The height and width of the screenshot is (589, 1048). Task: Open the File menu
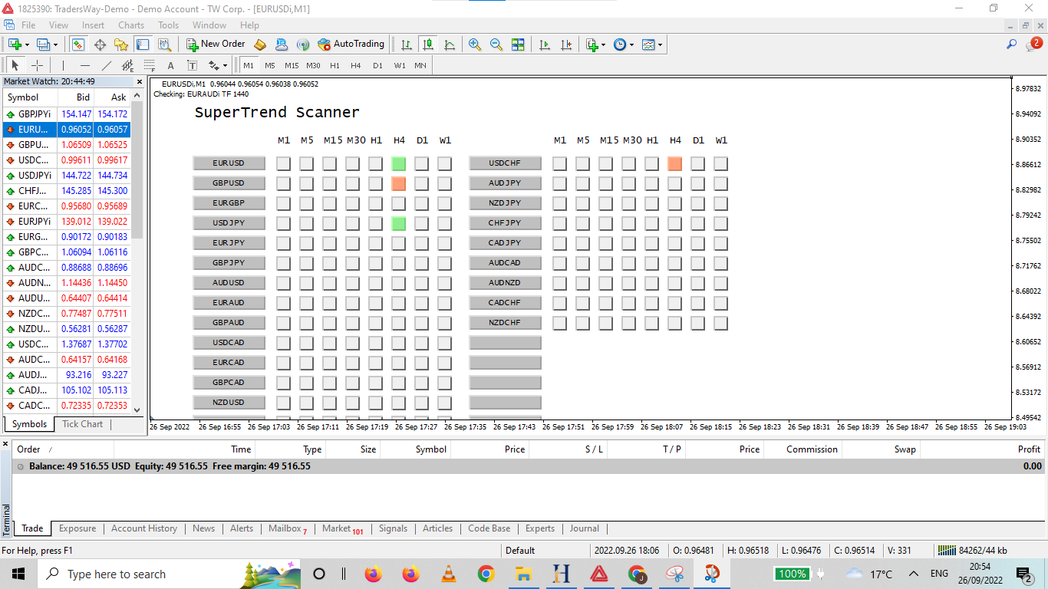28,25
